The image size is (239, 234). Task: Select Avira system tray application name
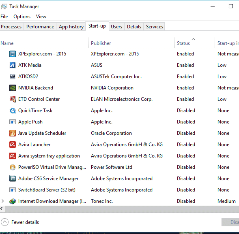(x=49, y=156)
